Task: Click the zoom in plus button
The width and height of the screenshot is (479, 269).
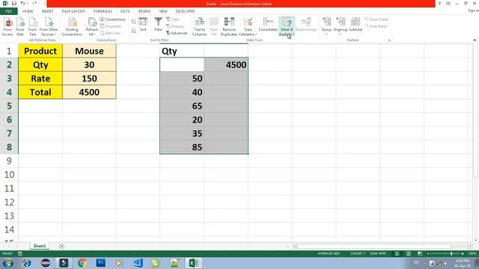Action: 463,254
